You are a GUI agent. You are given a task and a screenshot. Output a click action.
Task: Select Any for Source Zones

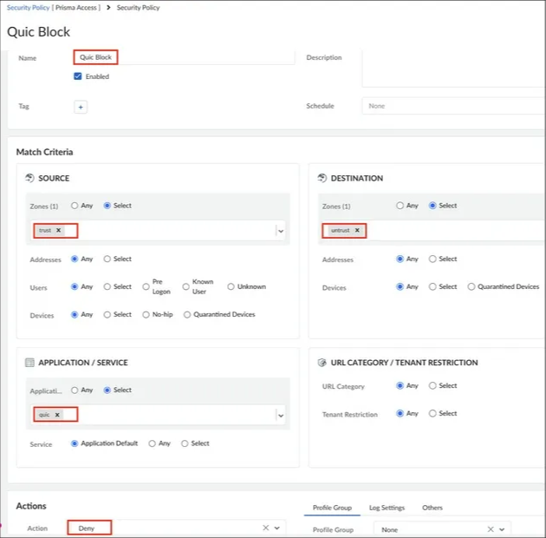(75, 206)
